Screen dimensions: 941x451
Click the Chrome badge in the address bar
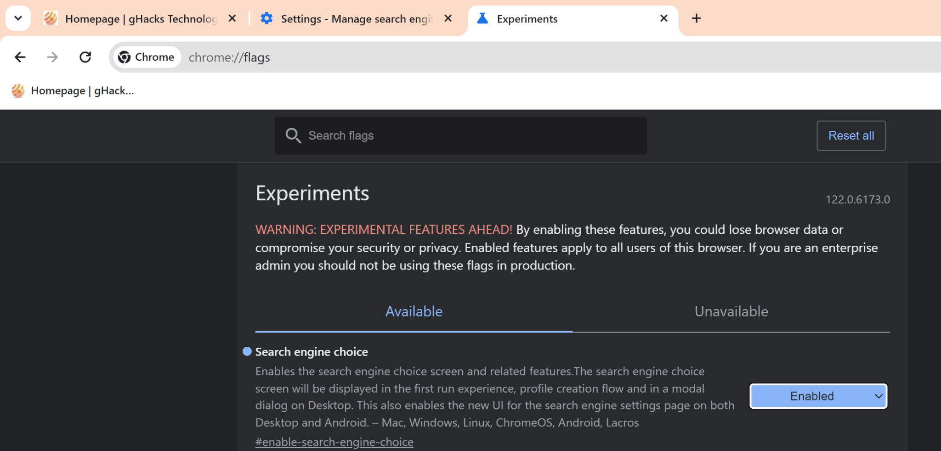[x=146, y=57]
